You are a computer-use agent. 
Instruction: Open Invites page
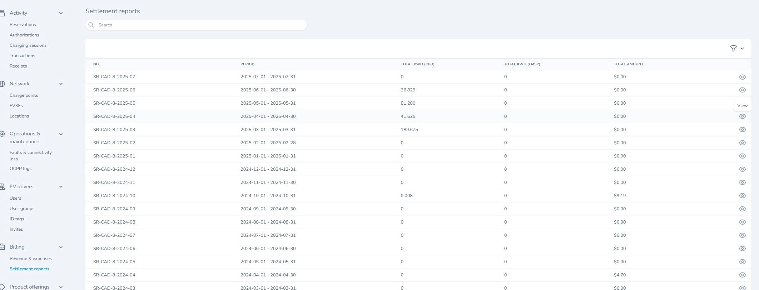tap(16, 229)
